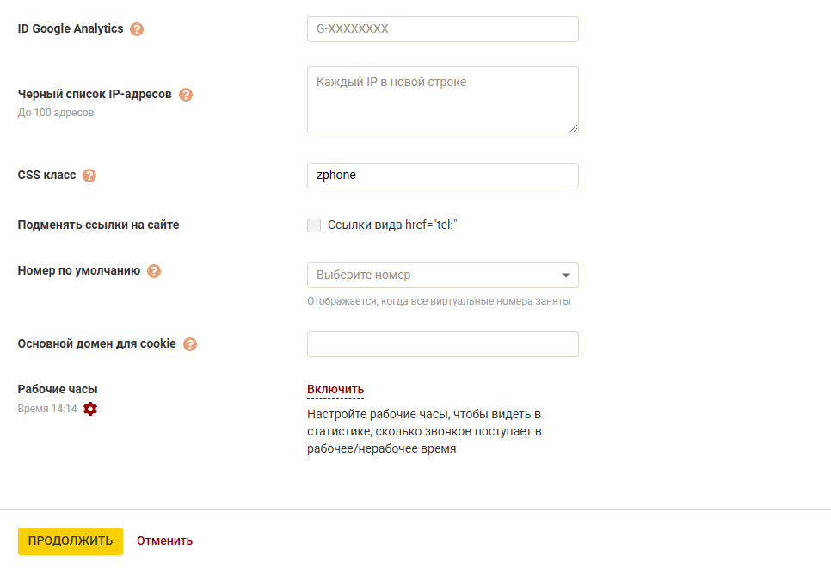This screenshot has width=831, height=568.
Task: Grab the textarea resize handle corner
Action: coord(574,128)
